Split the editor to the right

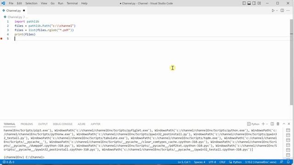[x=282, y=11]
